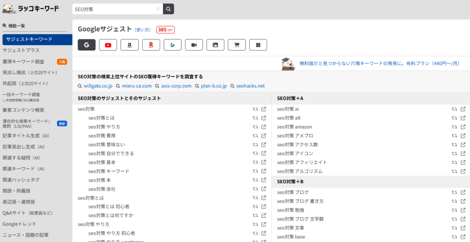Screen dimensions: 470x242
Task: Open external link icon for 'seo対策 勉強'
Action: tap(463, 210)
